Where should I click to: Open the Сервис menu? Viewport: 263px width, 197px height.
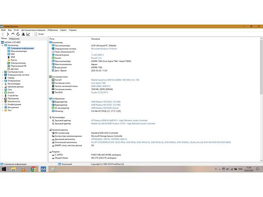pyautogui.click(x=63, y=30)
